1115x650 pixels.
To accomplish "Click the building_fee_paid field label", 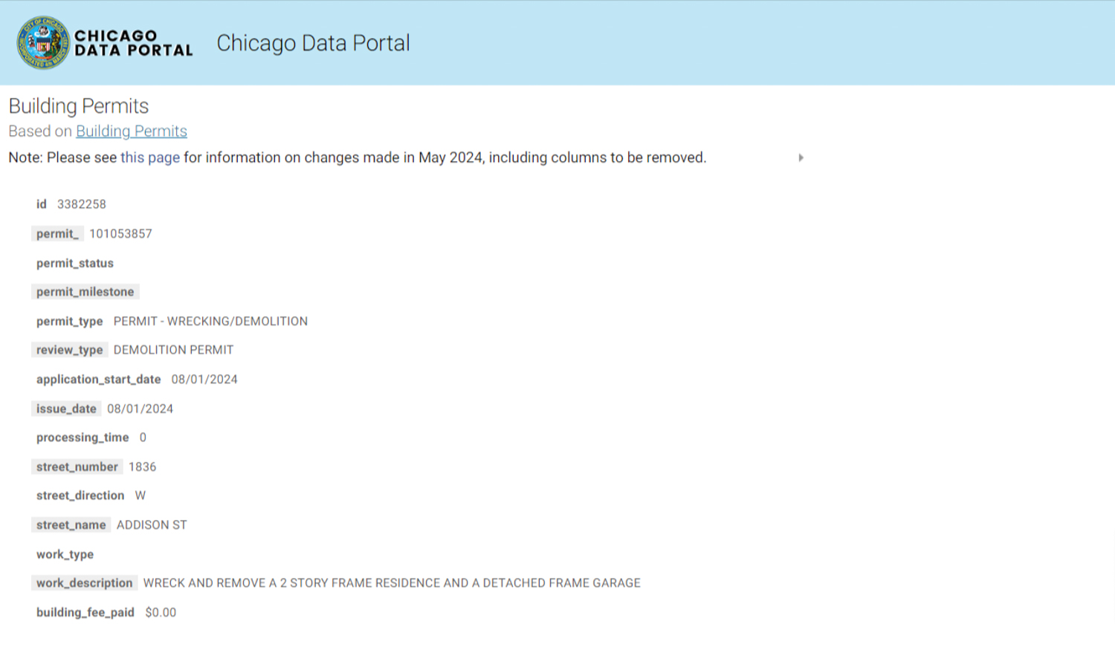I will pos(85,612).
